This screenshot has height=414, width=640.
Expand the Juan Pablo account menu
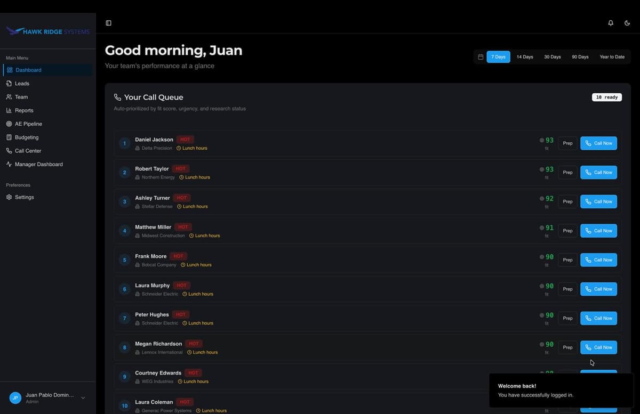tap(83, 397)
